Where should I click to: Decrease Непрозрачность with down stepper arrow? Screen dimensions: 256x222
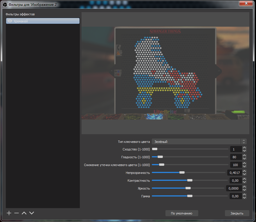coord(244,174)
